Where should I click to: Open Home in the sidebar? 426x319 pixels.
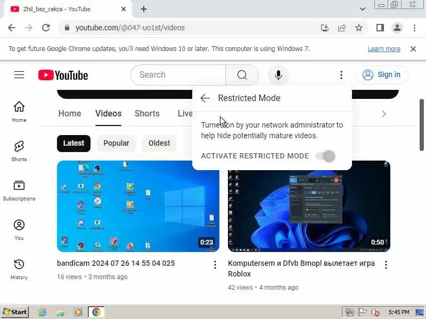(19, 112)
